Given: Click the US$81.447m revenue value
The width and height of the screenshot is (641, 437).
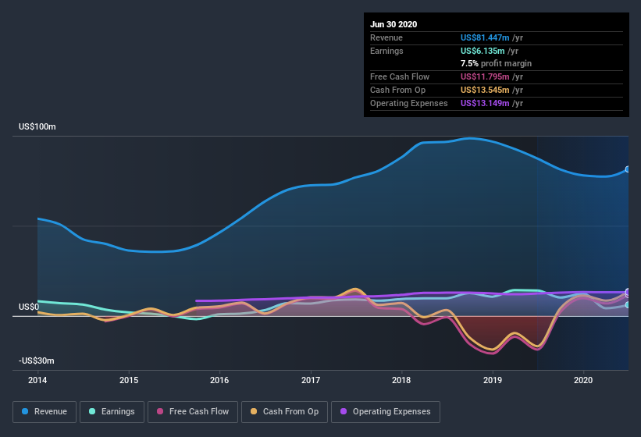Looking at the screenshot, I should [485, 37].
